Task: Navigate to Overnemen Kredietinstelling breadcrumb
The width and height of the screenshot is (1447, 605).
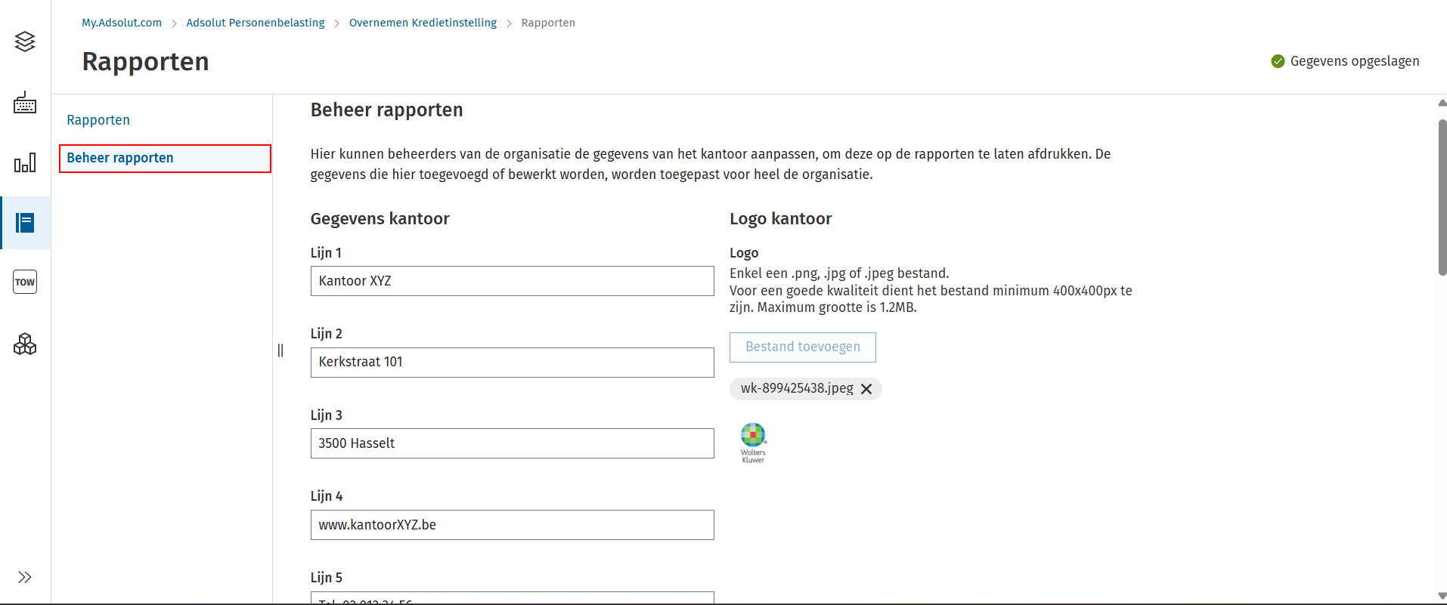Action: 423,23
